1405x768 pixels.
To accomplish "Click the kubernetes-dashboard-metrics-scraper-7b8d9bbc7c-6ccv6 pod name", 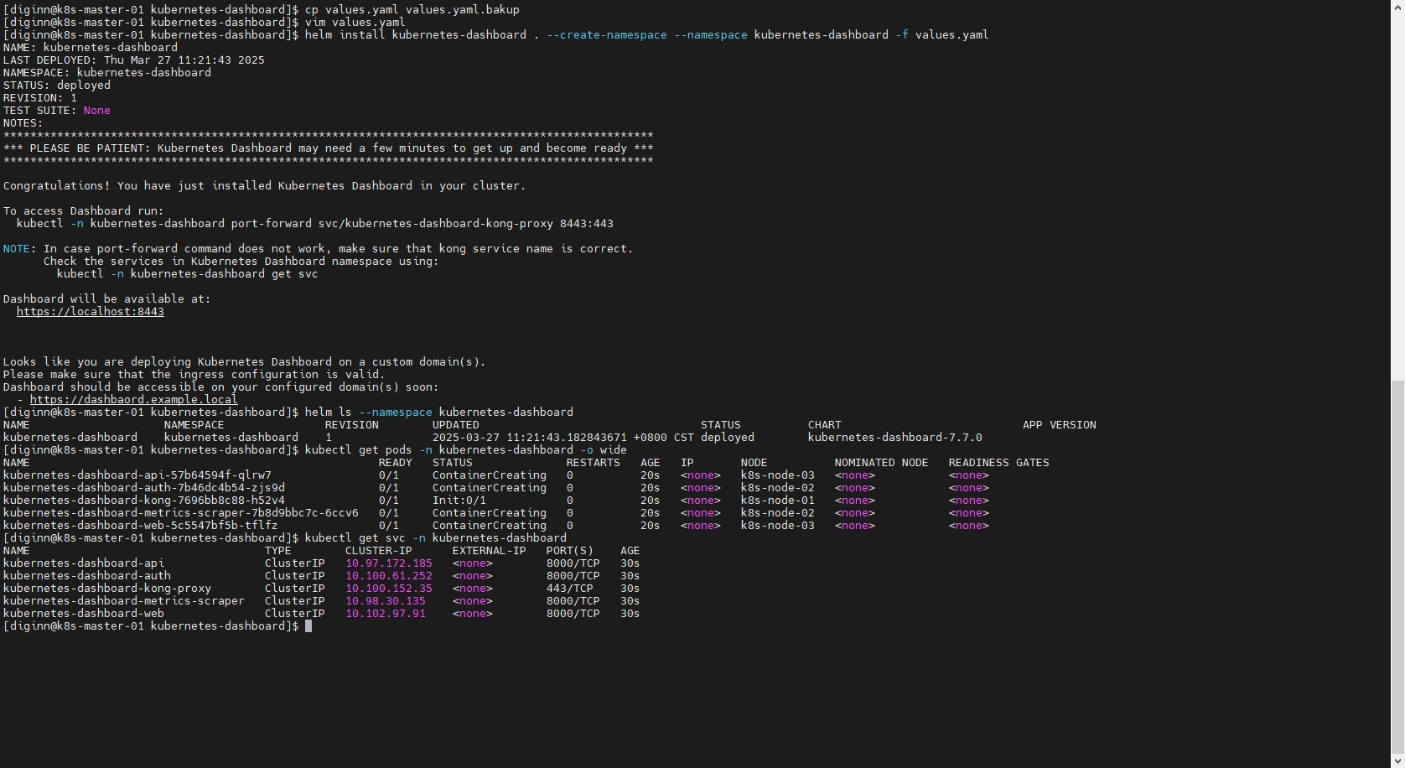I will [x=180, y=513].
